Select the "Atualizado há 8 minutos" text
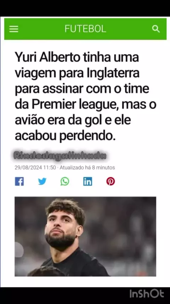Image resolution: width=170 pixels, height=304 pixels. (87, 168)
